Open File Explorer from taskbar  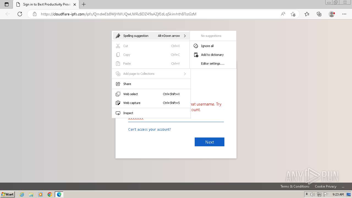pos(31,194)
